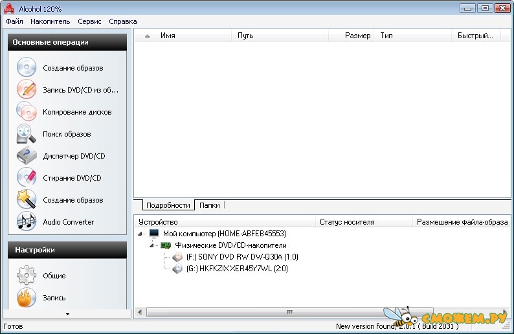Click sort arrow in the first list column header

click(147, 36)
